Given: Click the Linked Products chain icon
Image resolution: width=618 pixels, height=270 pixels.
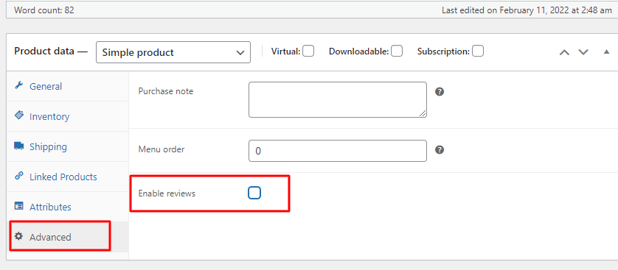Looking at the screenshot, I should (19, 176).
